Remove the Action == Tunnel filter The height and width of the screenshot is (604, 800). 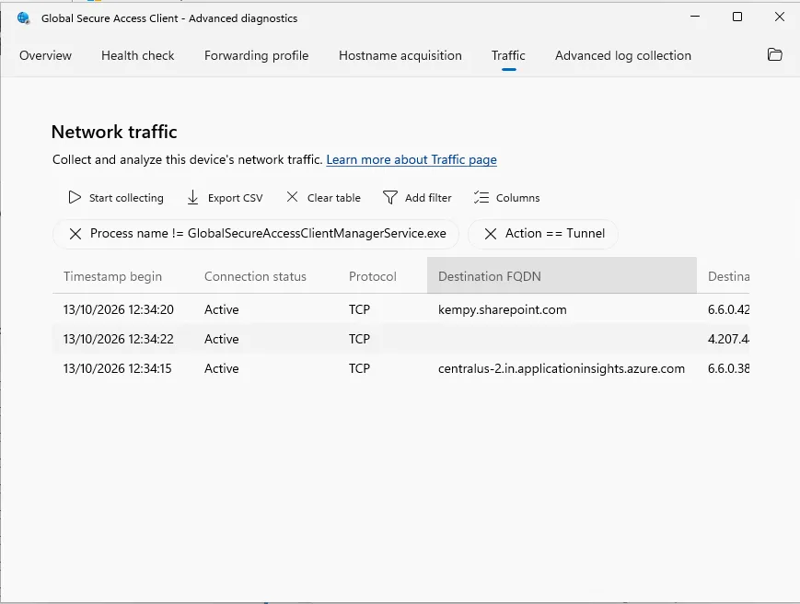(x=491, y=234)
